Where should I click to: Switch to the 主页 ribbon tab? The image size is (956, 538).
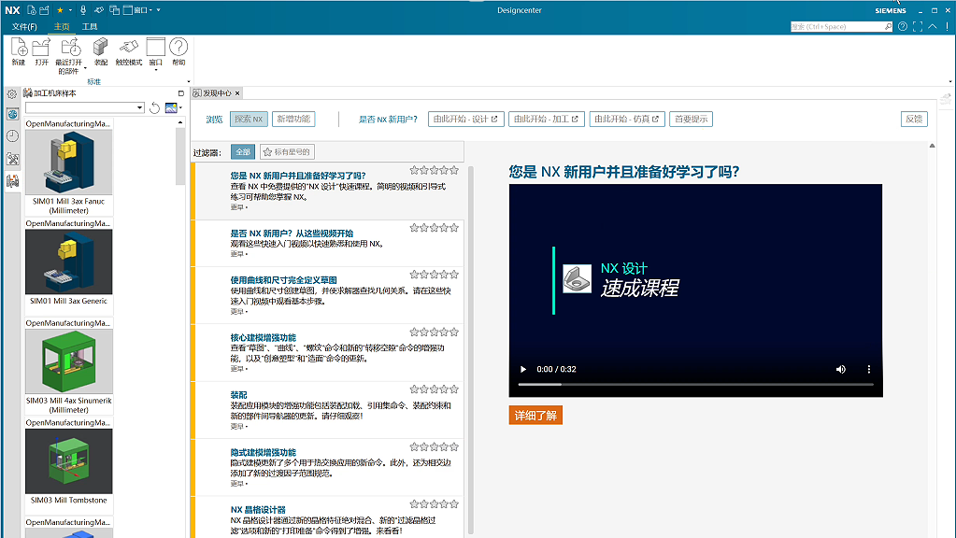62,27
